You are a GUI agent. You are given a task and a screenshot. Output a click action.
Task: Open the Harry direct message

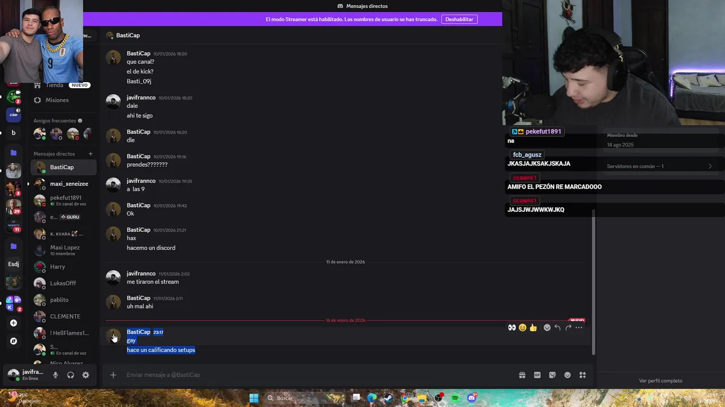63,267
